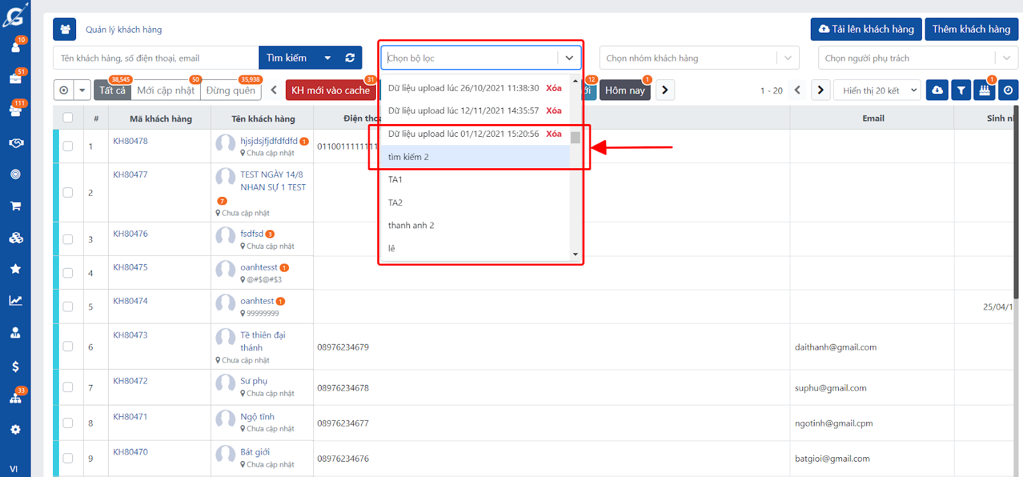Open the caret dropdown beside the circle icon

click(x=82, y=90)
